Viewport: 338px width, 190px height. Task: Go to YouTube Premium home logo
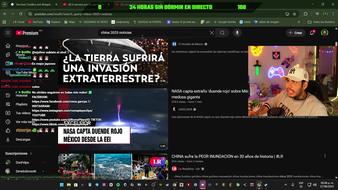[27, 33]
